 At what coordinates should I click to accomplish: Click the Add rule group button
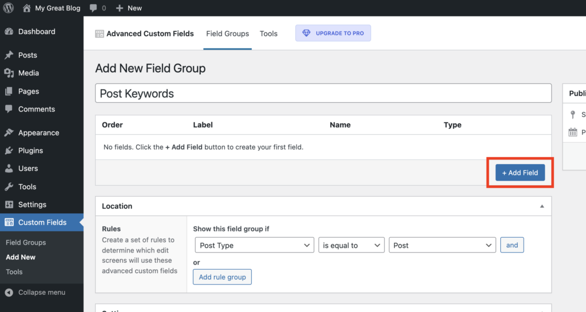point(222,277)
